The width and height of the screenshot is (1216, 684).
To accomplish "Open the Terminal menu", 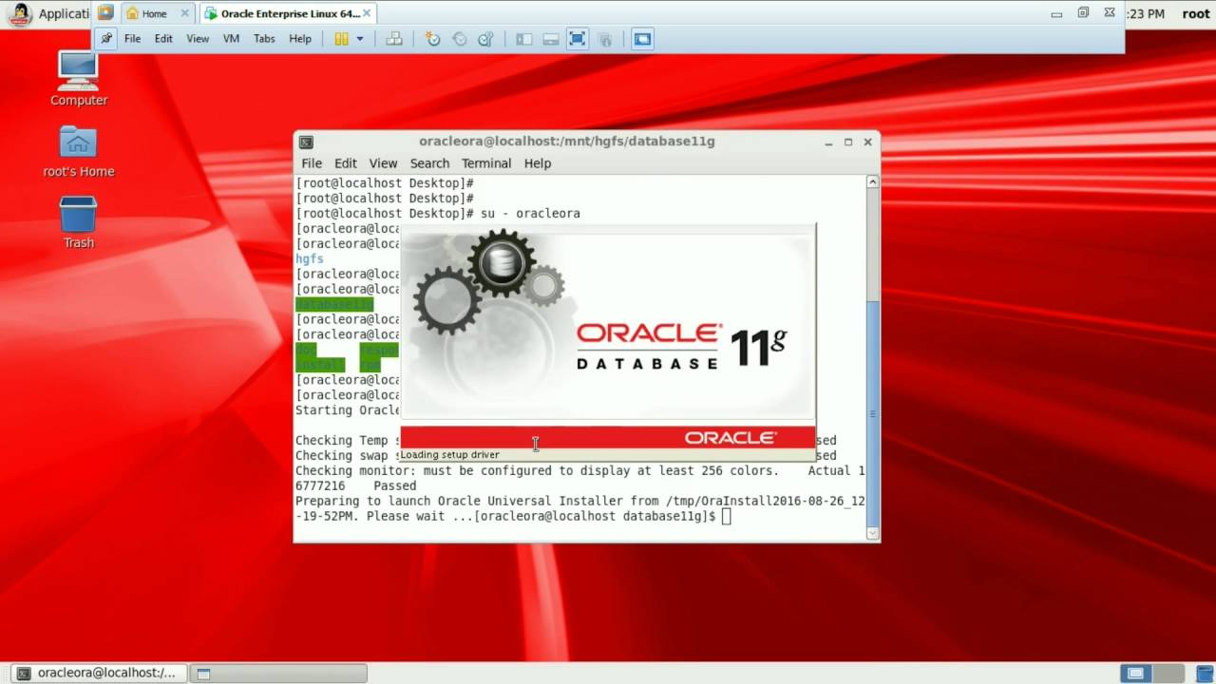I will pyautogui.click(x=486, y=163).
